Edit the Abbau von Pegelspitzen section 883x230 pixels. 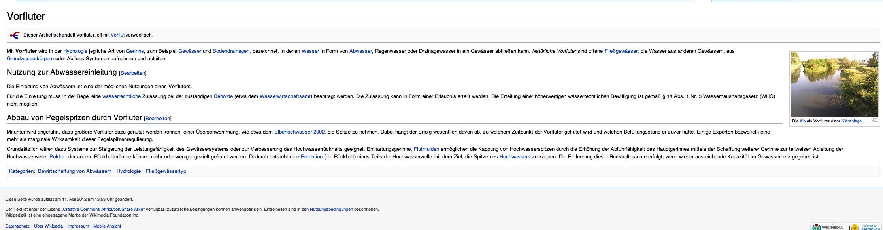157,119
